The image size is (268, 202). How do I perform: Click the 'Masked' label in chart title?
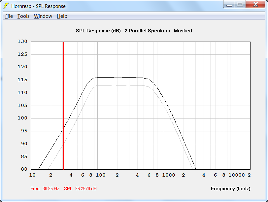click(183, 31)
